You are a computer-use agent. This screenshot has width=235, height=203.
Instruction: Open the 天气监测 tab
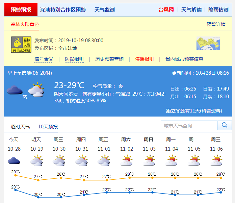104,10
